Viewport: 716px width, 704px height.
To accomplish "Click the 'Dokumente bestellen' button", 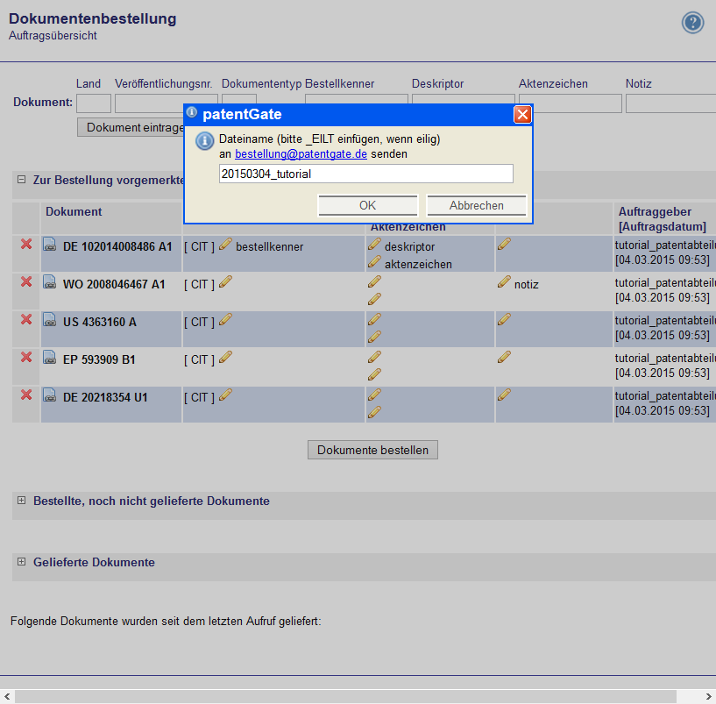I will tap(372, 450).
